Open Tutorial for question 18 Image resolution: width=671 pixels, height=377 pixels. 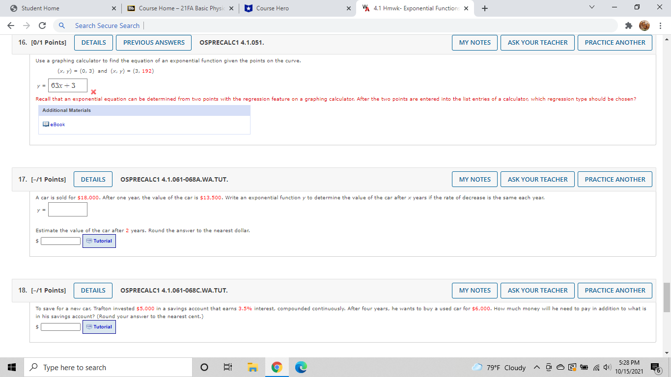(99, 327)
